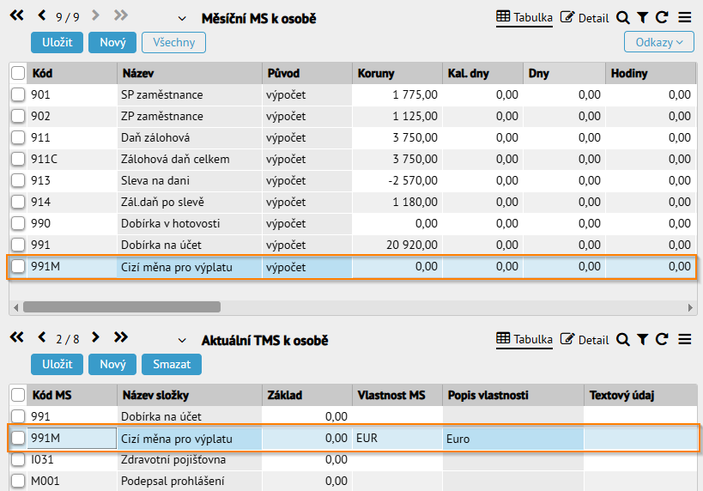Refresh the Měsíční MS k osobě table
Viewport: 703px width, 491px height.
[x=662, y=17]
